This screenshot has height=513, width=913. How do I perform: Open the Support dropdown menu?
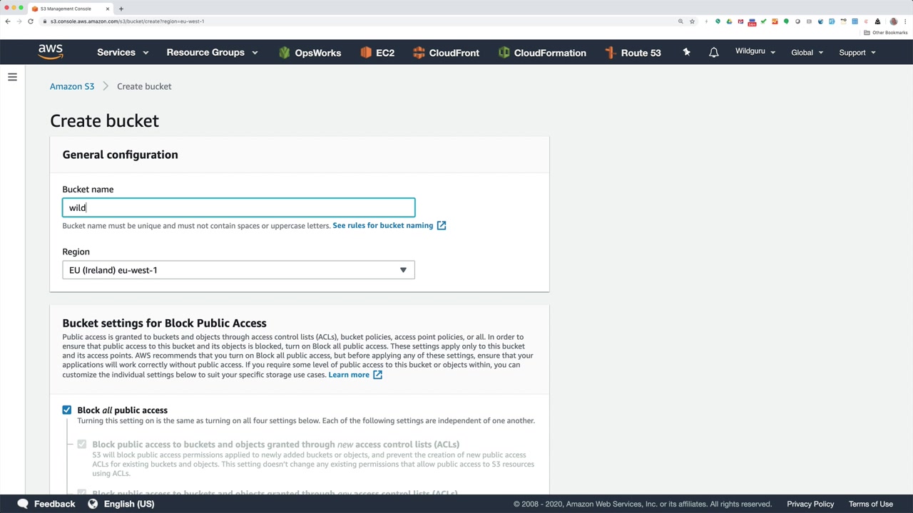point(857,53)
